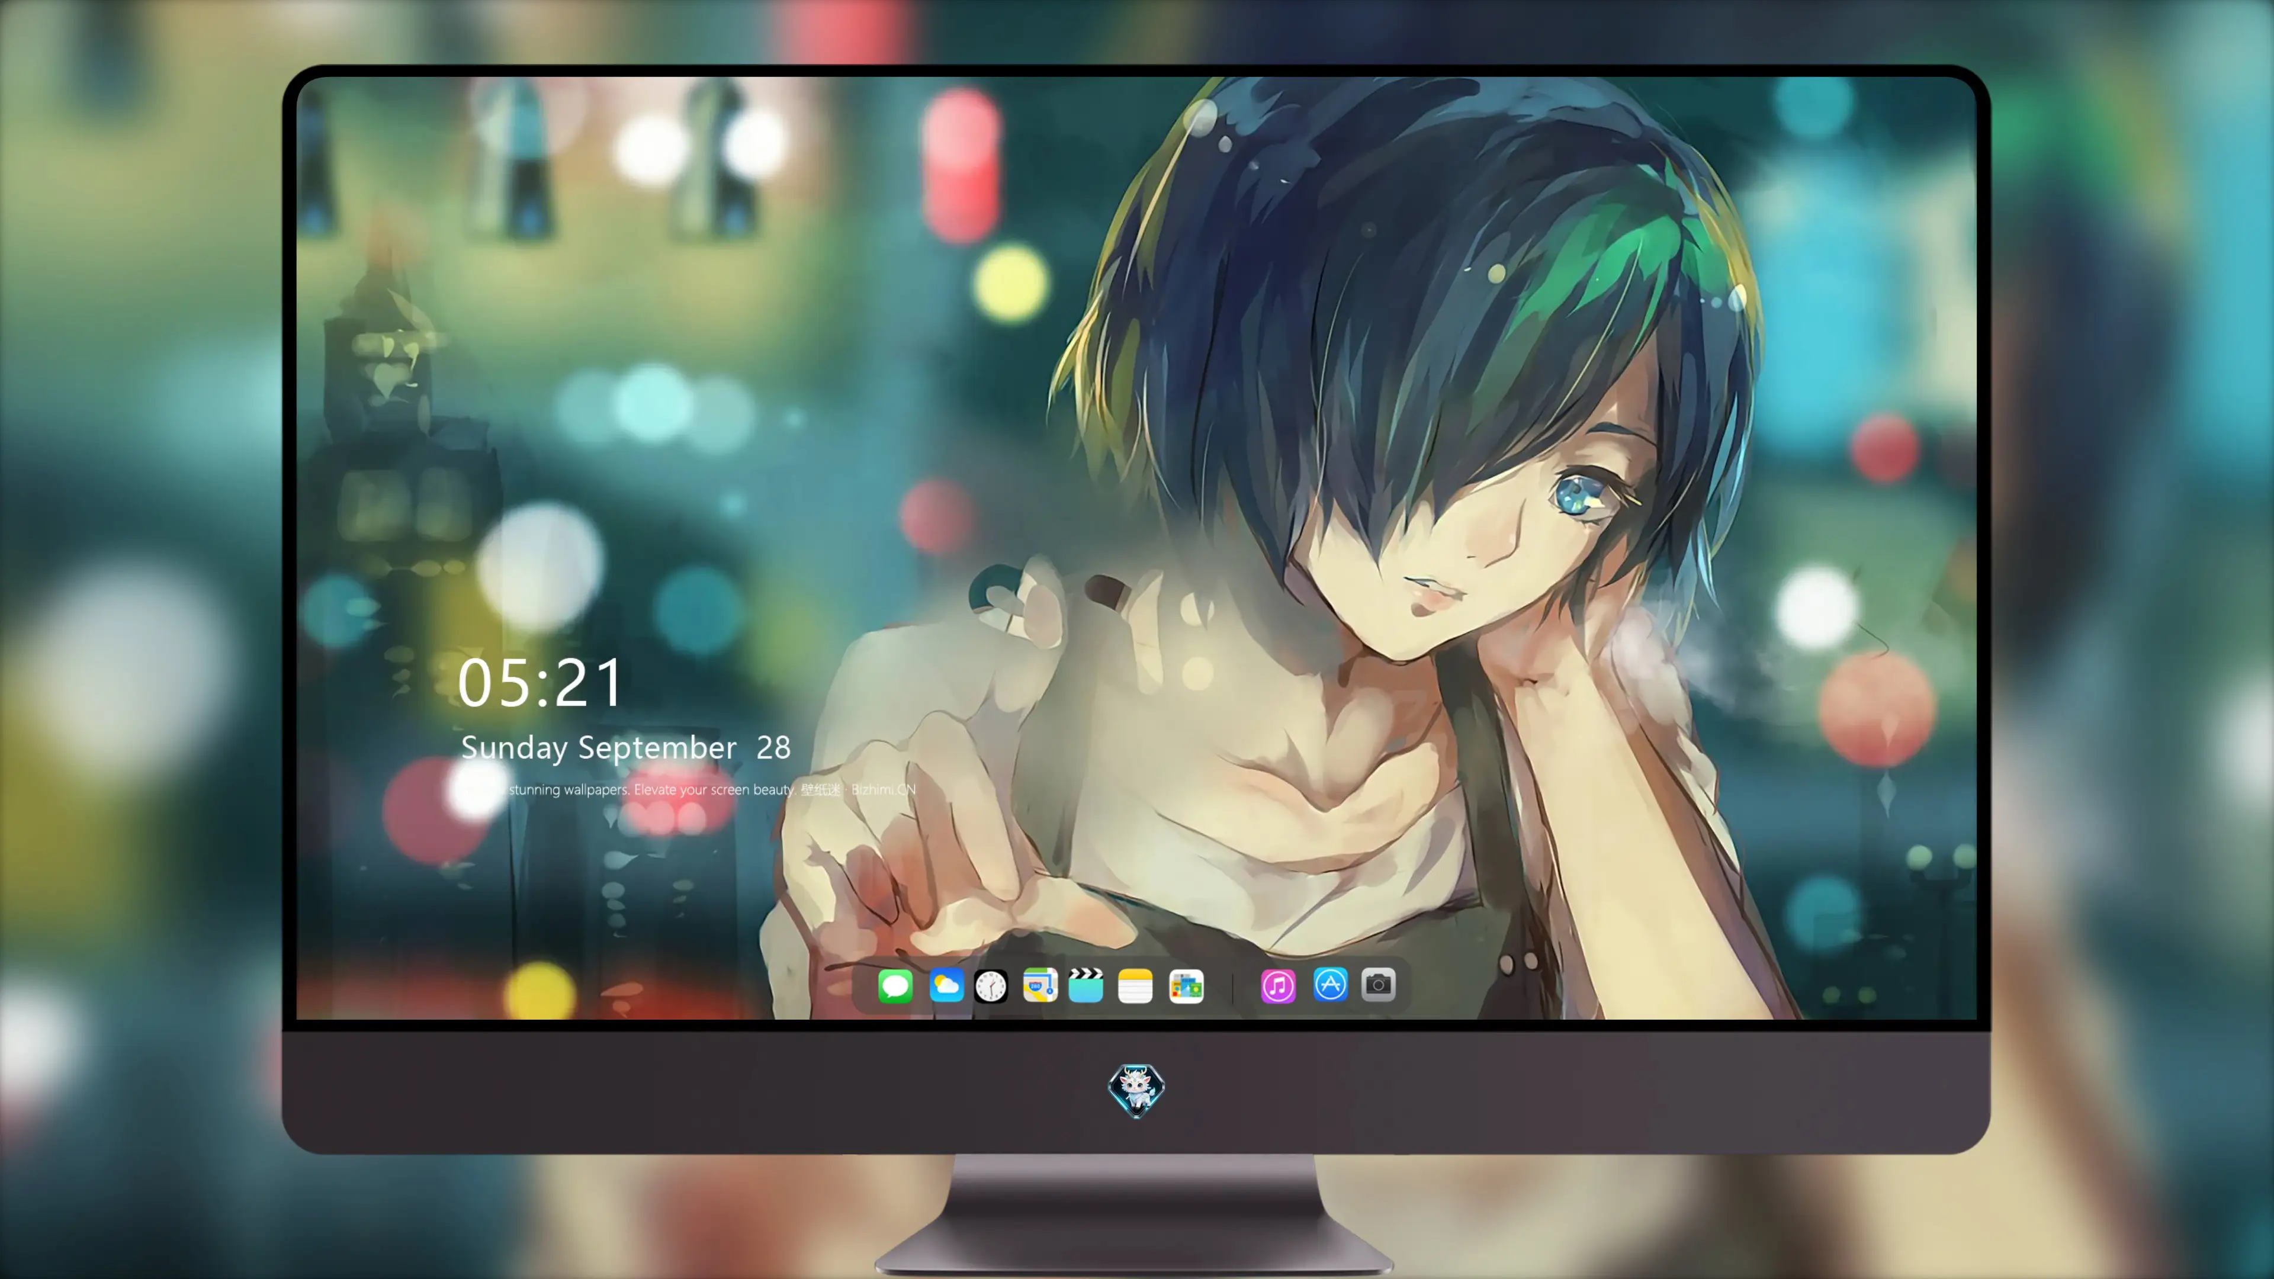Launch the Videos clapperboard app
Screen dimensions: 2274x1279
(1086, 986)
